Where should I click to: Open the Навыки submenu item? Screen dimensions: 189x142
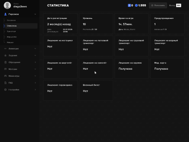click(x=10, y=42)
